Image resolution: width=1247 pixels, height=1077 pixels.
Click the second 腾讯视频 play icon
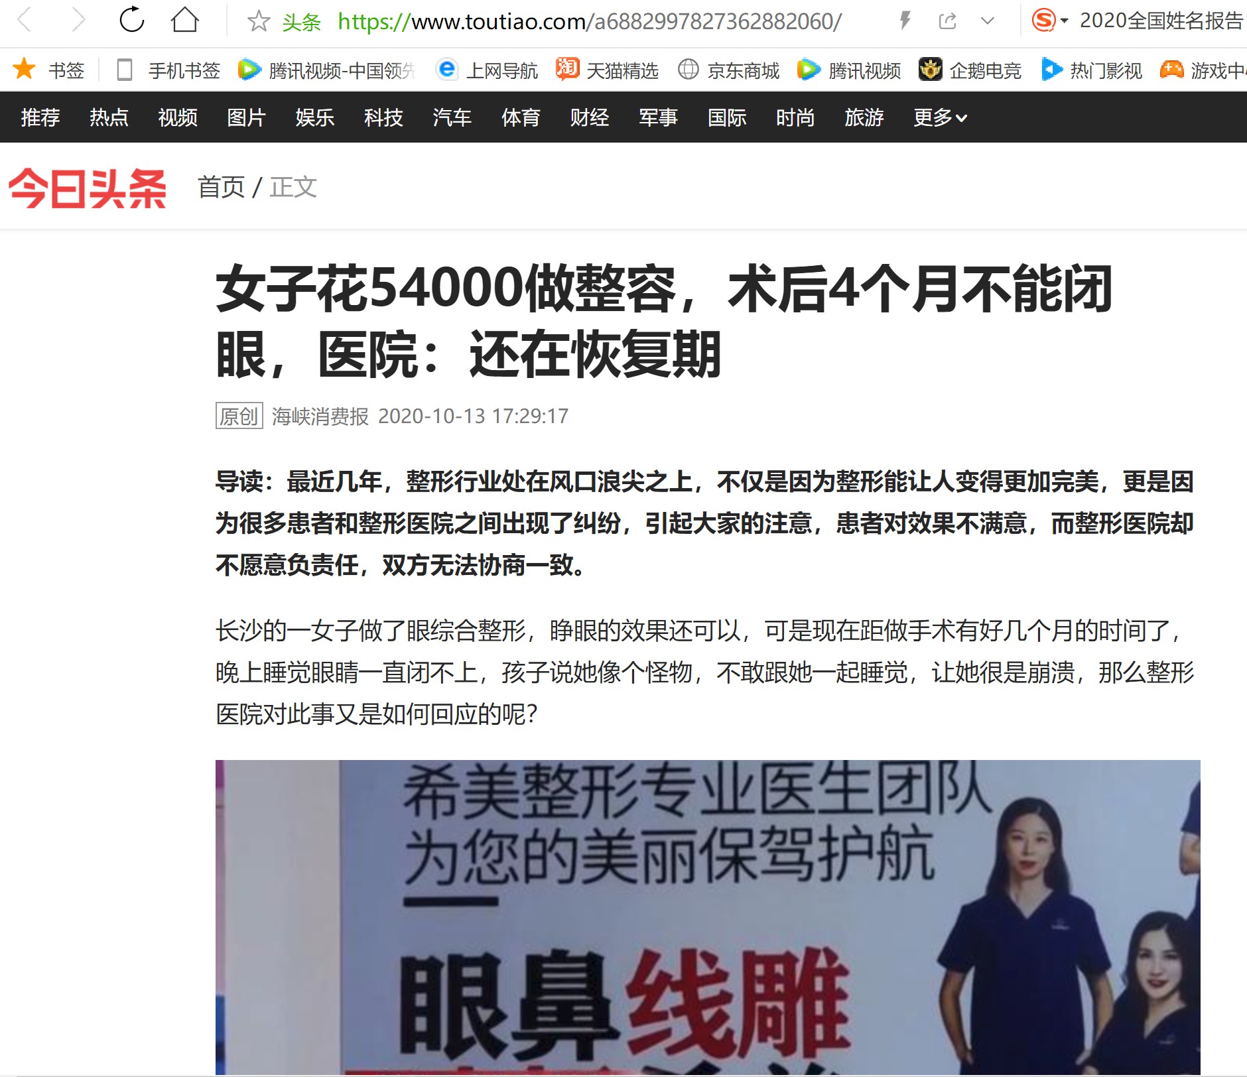809,70
